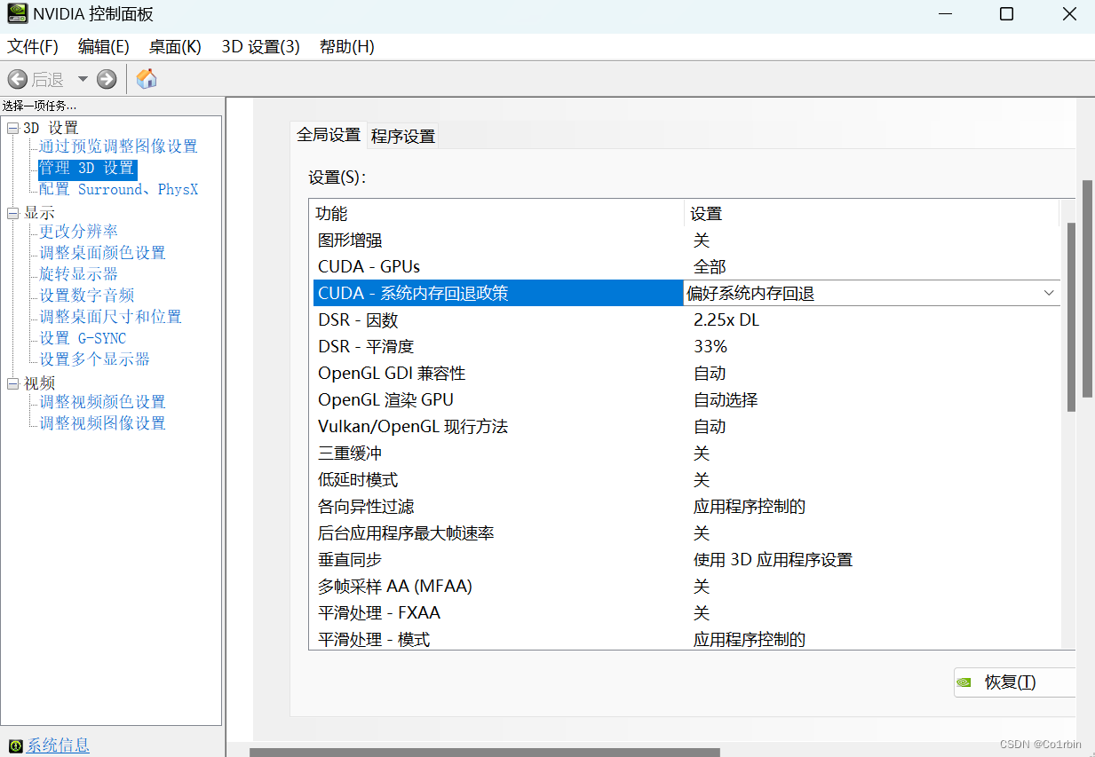Open the 文件(F) menu
Image resolution: width=1095 pixels, height=757 pixels.
tap(33, 47)
